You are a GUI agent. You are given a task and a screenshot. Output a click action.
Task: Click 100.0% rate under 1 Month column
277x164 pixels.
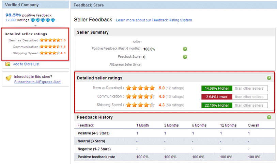pos(142,157)
